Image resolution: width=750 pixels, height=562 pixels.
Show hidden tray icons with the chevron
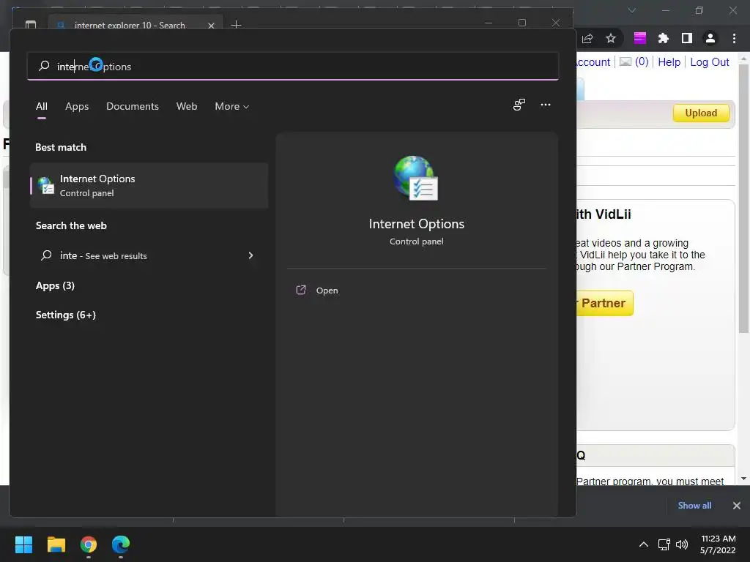coord(644,544)
